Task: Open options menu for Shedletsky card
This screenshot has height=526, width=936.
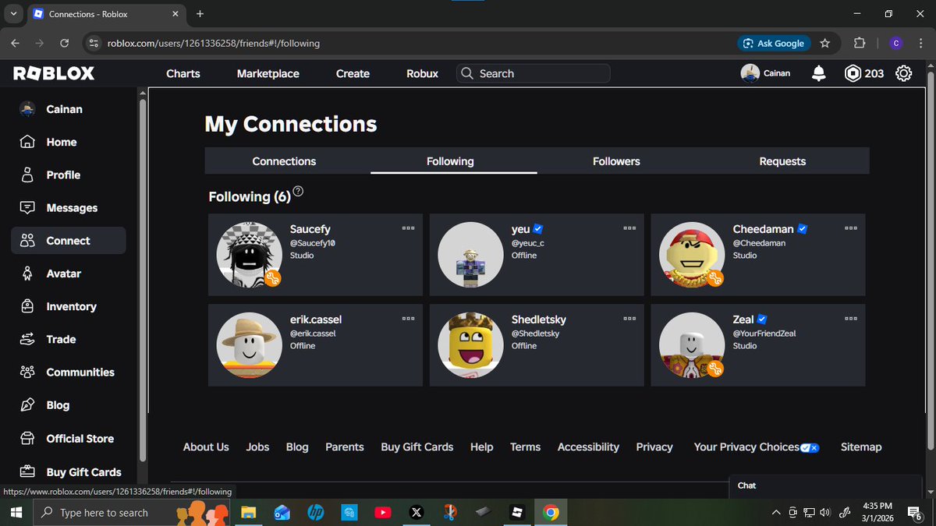Action: coord(629,319)
